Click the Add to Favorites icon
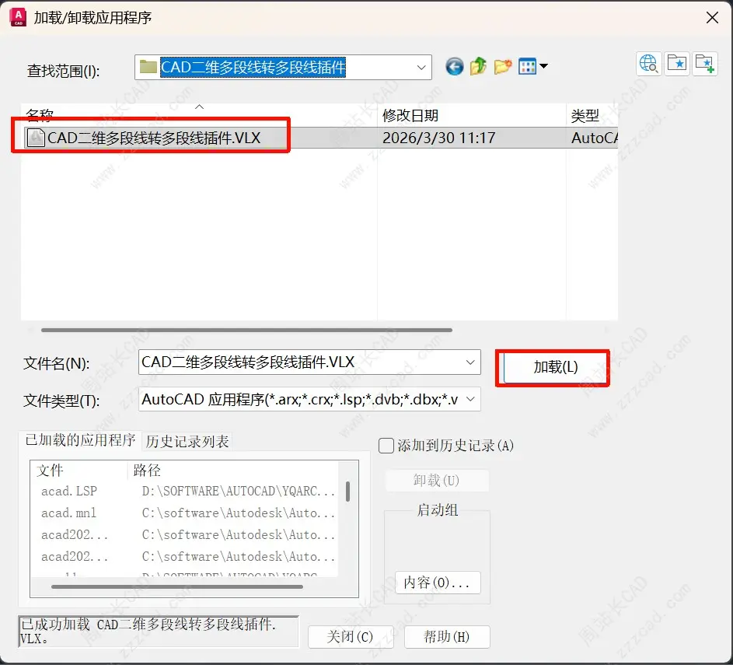733x665 pixels. [704, 63]
